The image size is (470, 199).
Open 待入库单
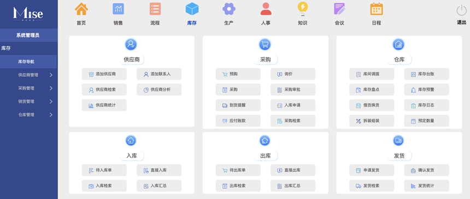click(104, 170)
